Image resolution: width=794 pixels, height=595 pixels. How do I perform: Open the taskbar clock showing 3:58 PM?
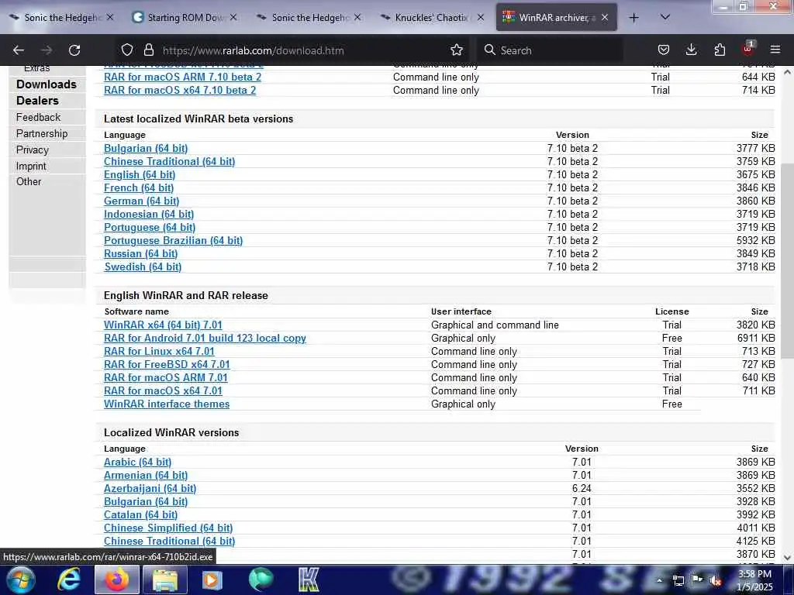(x=754, y=580)
